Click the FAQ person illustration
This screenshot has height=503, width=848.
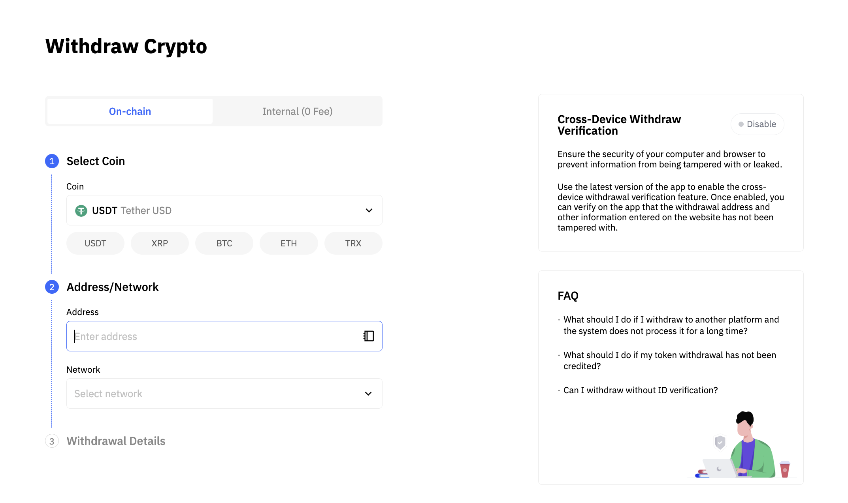(745, 446)
